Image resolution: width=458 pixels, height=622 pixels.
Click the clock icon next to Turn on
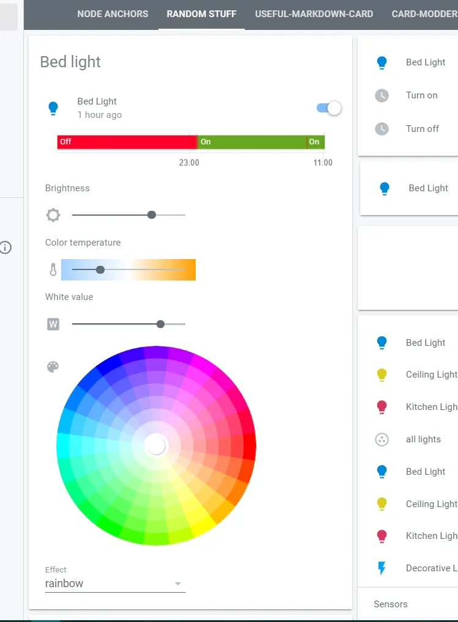click(382, 95)
